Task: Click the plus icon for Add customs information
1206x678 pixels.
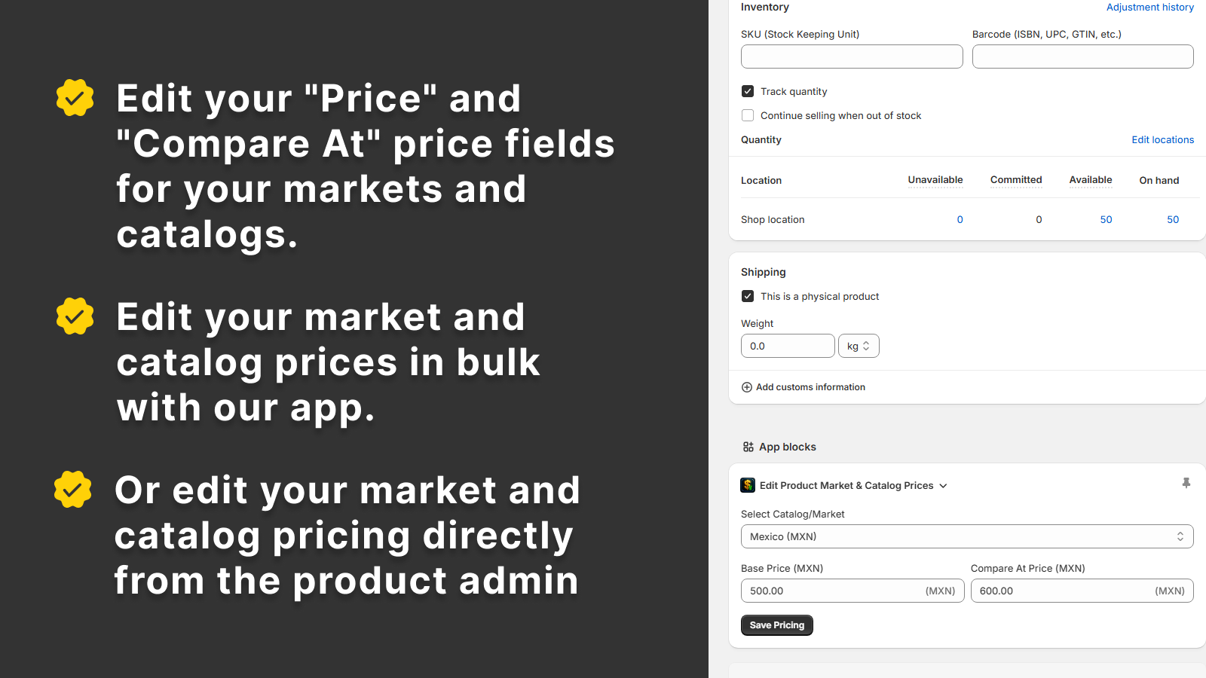Action: pos(746,386)
